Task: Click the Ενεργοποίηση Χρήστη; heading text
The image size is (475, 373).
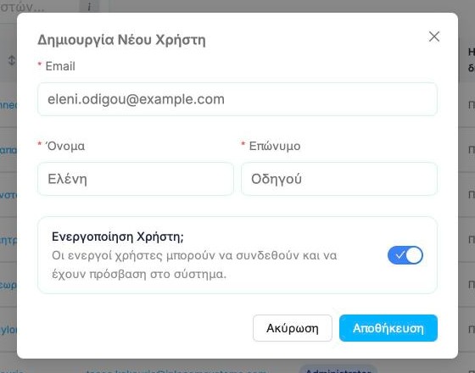Action: click(118, 237)
